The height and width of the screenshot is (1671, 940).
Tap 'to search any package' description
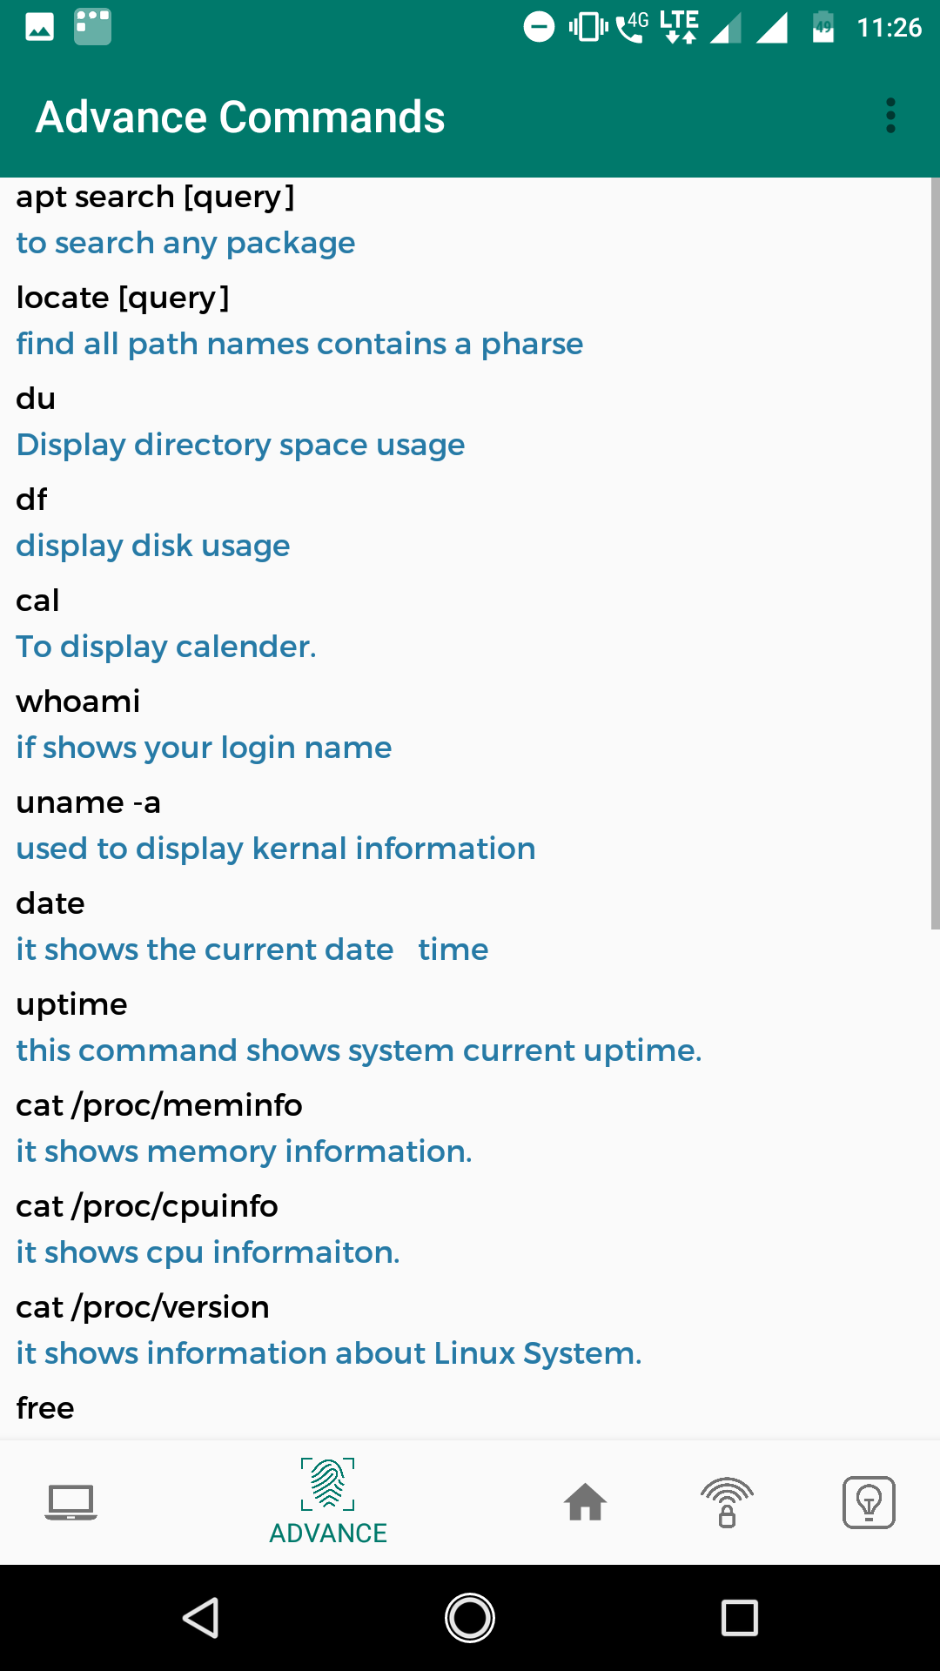point(185,243)
